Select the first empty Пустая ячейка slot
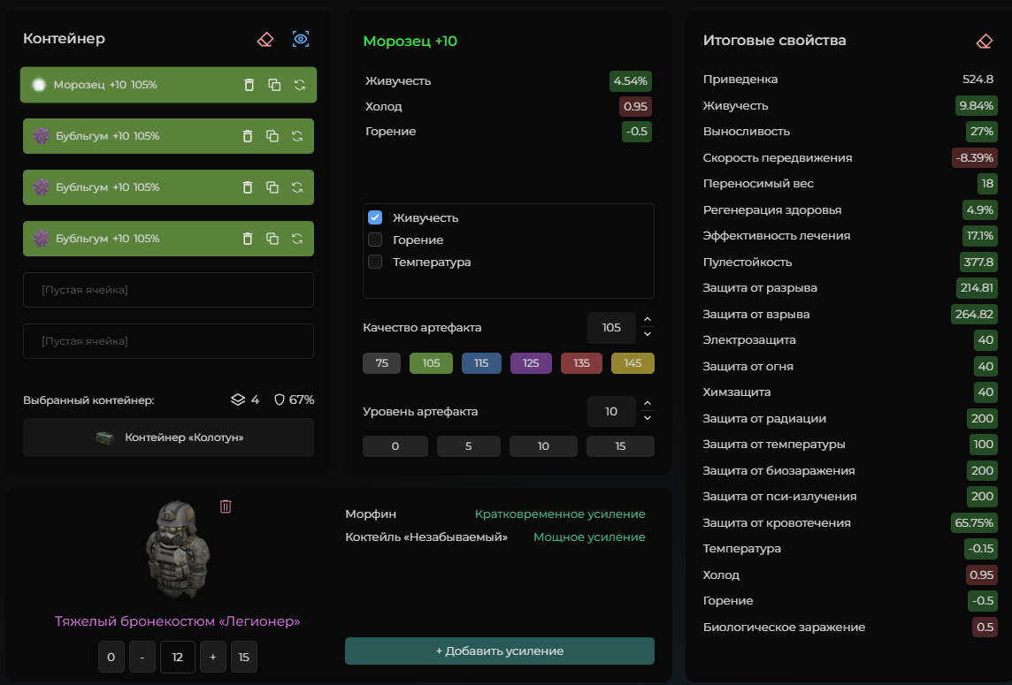This screenshot has height=685, width=1012. pyautogui.click(x=168, y=290)
